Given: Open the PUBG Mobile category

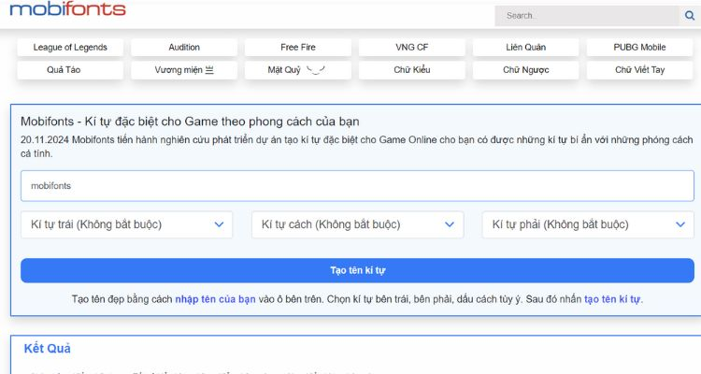Looking at the screenshot, I should pos(639,48).
